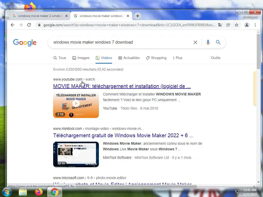Viewport: 263px width, 197px height.
Task: Click the www.youtube.com › watch breadcrumb
Action: point(74,79)
